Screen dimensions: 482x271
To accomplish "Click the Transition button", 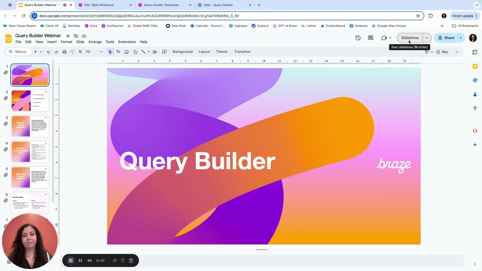I will [242, 52].
